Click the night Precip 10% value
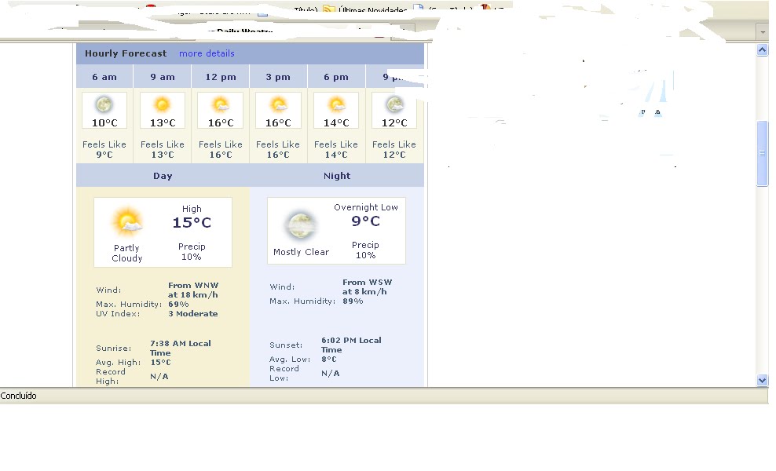This screenshot has width=776, height=471. pos(366,255)
